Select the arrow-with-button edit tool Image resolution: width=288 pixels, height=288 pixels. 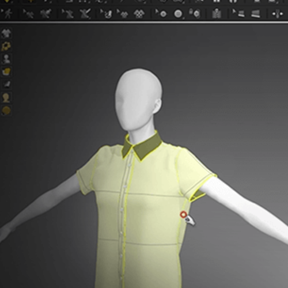point(161,14)
